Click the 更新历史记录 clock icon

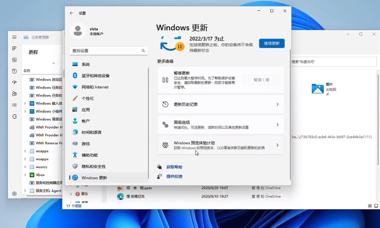(x=165, y=104)
